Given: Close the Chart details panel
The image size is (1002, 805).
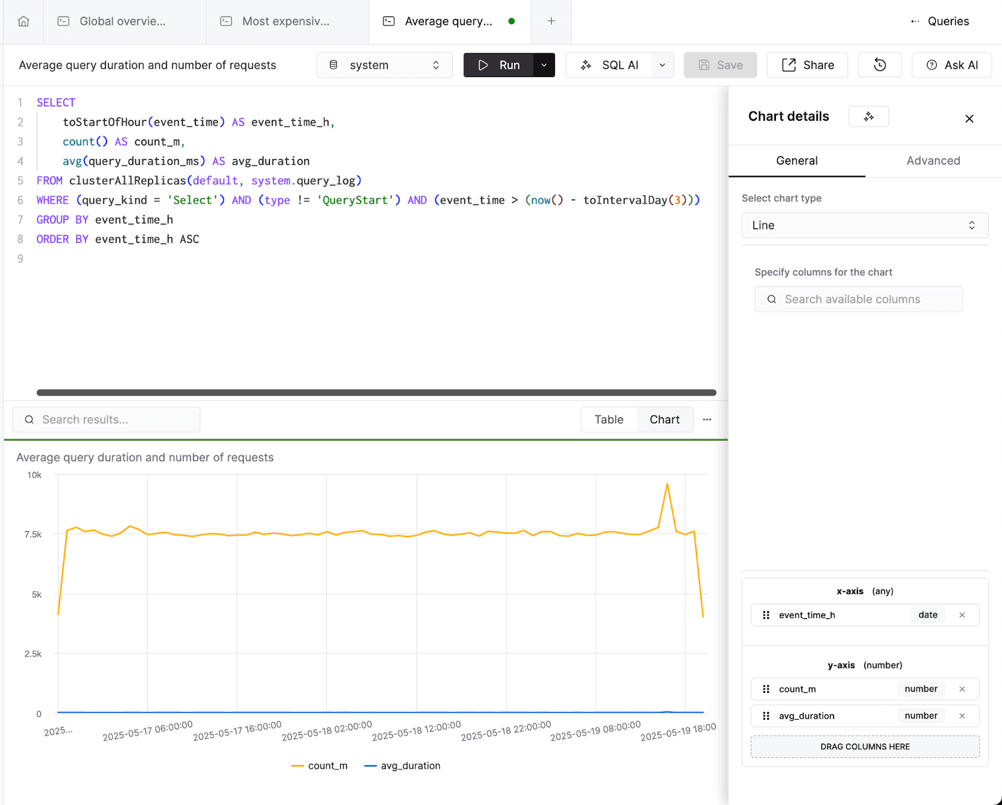Looking at the screenshot, I should pos(969,118).
